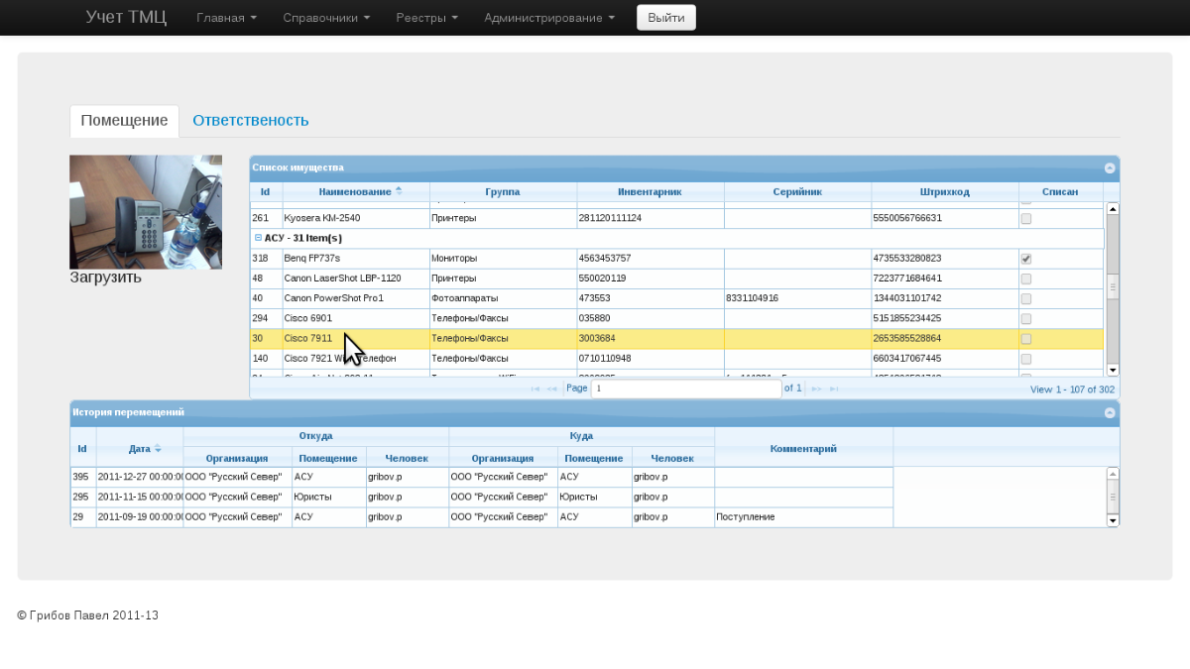Go to previous page in pager
This screenshot has width=1190, height=669.
click(x=552, y=389)
